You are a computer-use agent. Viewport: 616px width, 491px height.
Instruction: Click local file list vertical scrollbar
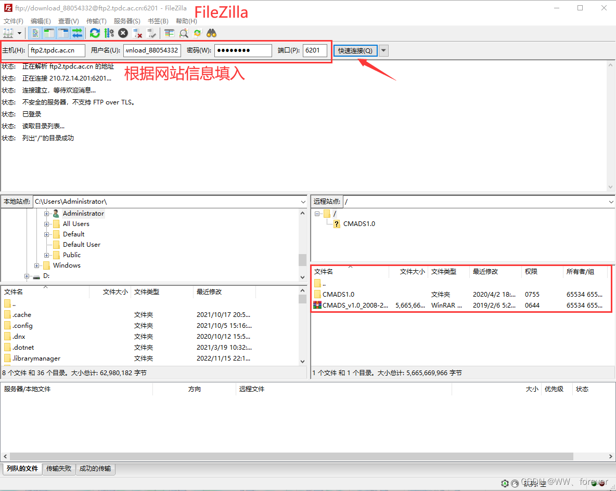(302, 326)
